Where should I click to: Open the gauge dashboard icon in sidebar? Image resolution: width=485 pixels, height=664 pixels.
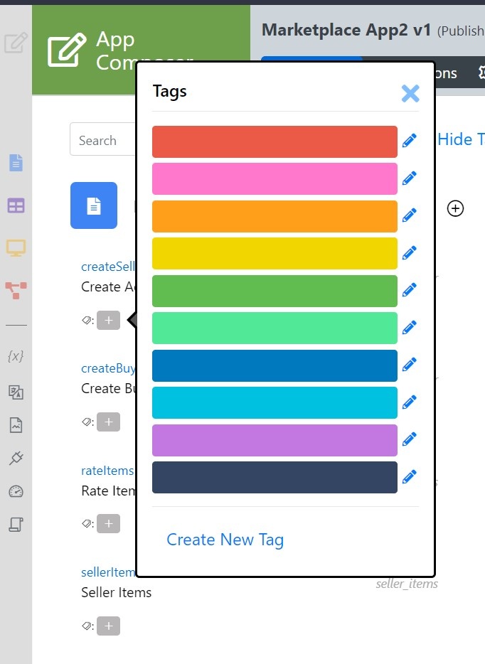pos(16,491)
